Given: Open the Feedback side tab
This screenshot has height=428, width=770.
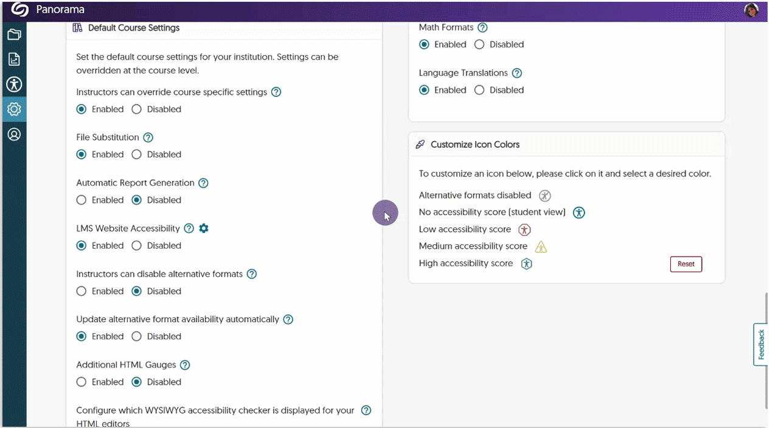Looking at the screenshot, I should tap(761, 345).
